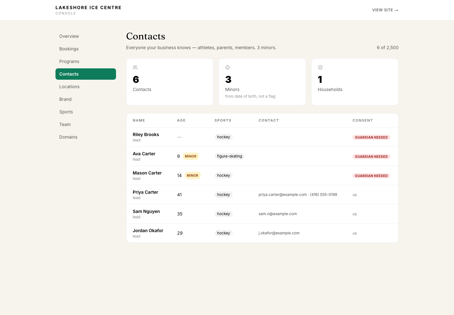The height and width of the screenshot is (315, 454).
Task: Click the hockey tag in Riley Brooks row
Action: (x=224, y=137)
